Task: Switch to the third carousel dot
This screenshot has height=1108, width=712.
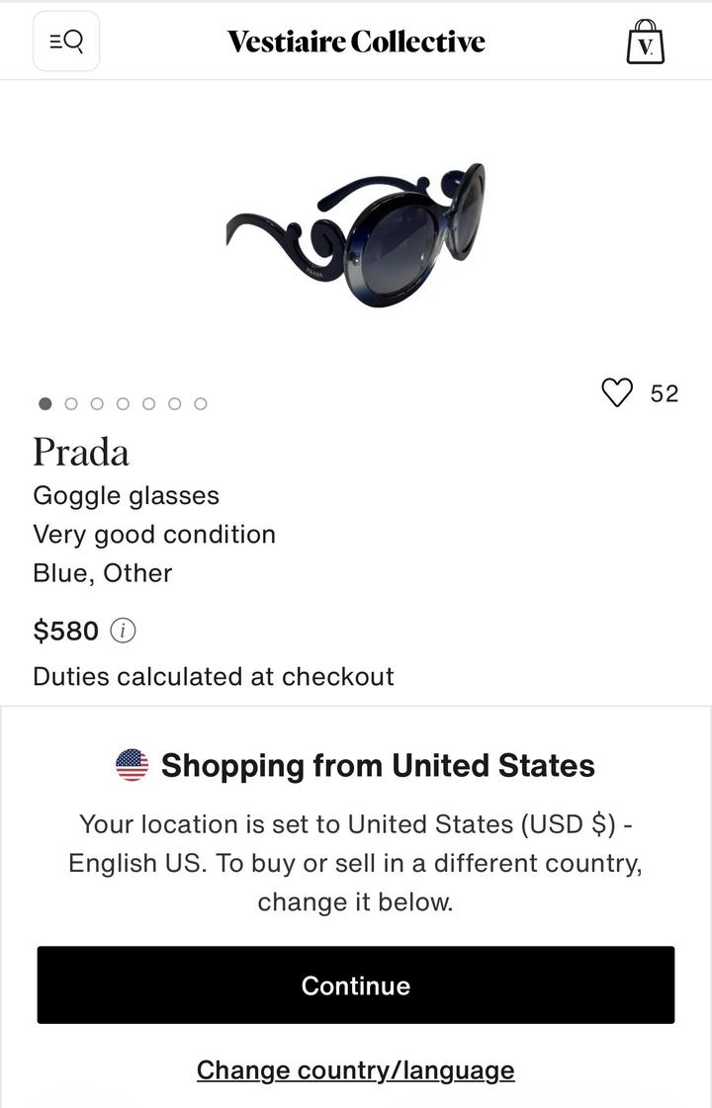Action: point(97,403)
